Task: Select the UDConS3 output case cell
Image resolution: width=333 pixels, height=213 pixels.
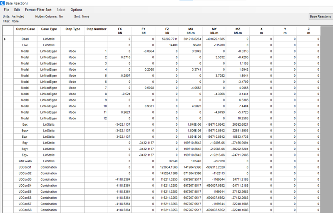Action: (25, 179)
